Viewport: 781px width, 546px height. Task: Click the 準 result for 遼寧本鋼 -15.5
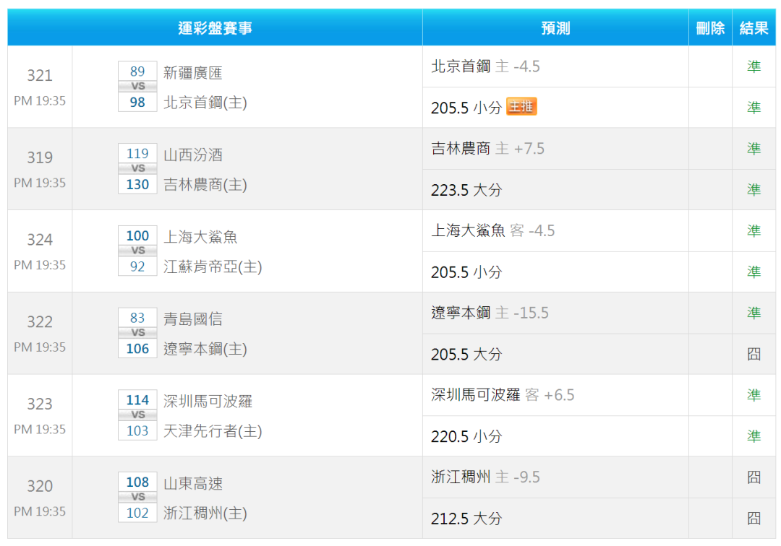point(754,312)
